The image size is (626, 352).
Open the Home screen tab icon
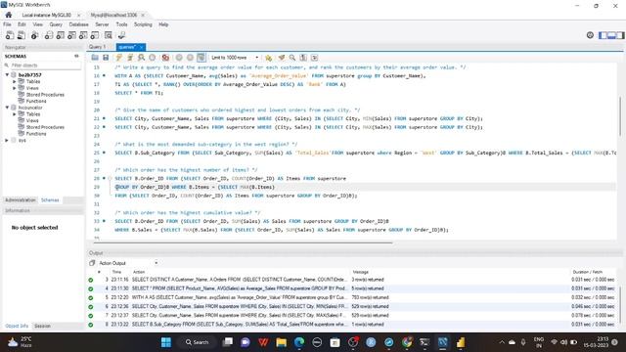coord(9,15)
